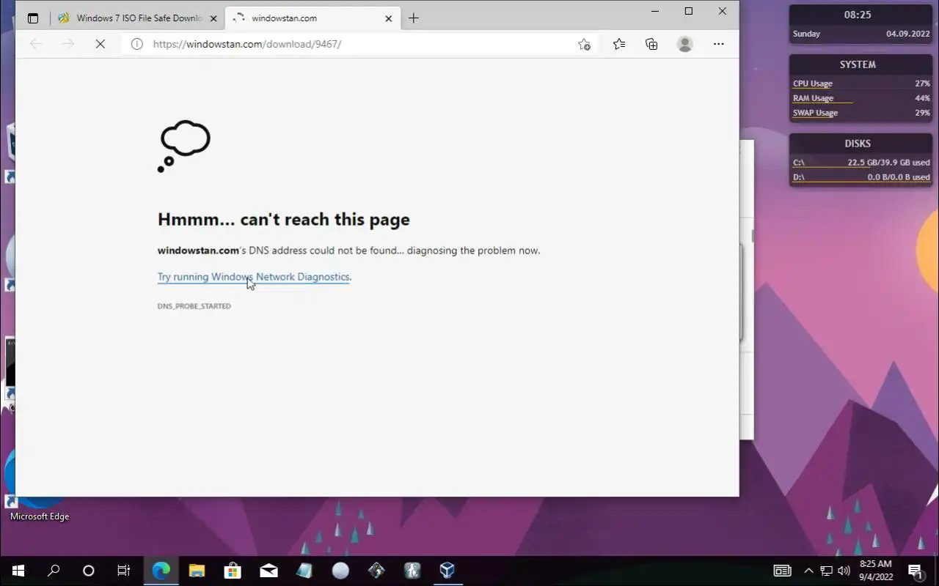Select the windowstan.com tab
Image resolution: width=939 pixels, height=586 pixels.
tap(313, 18)
